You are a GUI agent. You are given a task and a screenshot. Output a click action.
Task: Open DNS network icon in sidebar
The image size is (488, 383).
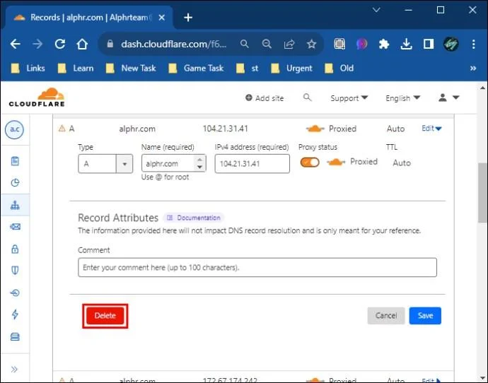tap(15, 205)
